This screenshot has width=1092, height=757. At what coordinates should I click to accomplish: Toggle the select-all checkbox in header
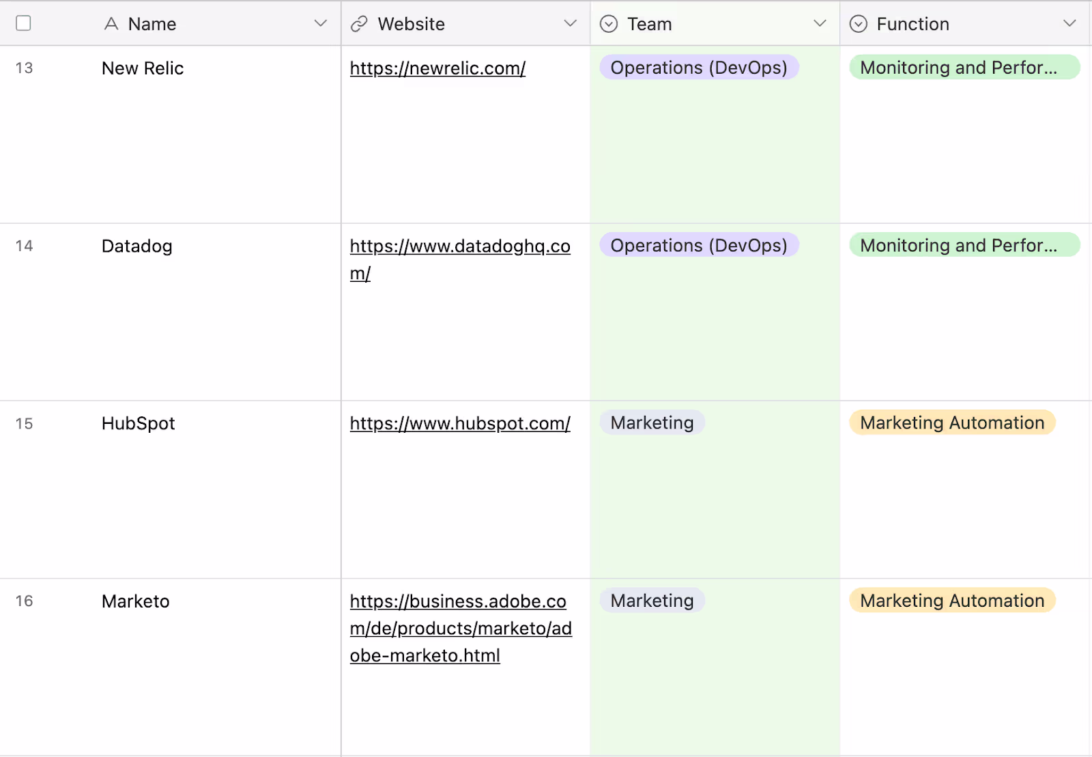point(23,23)
